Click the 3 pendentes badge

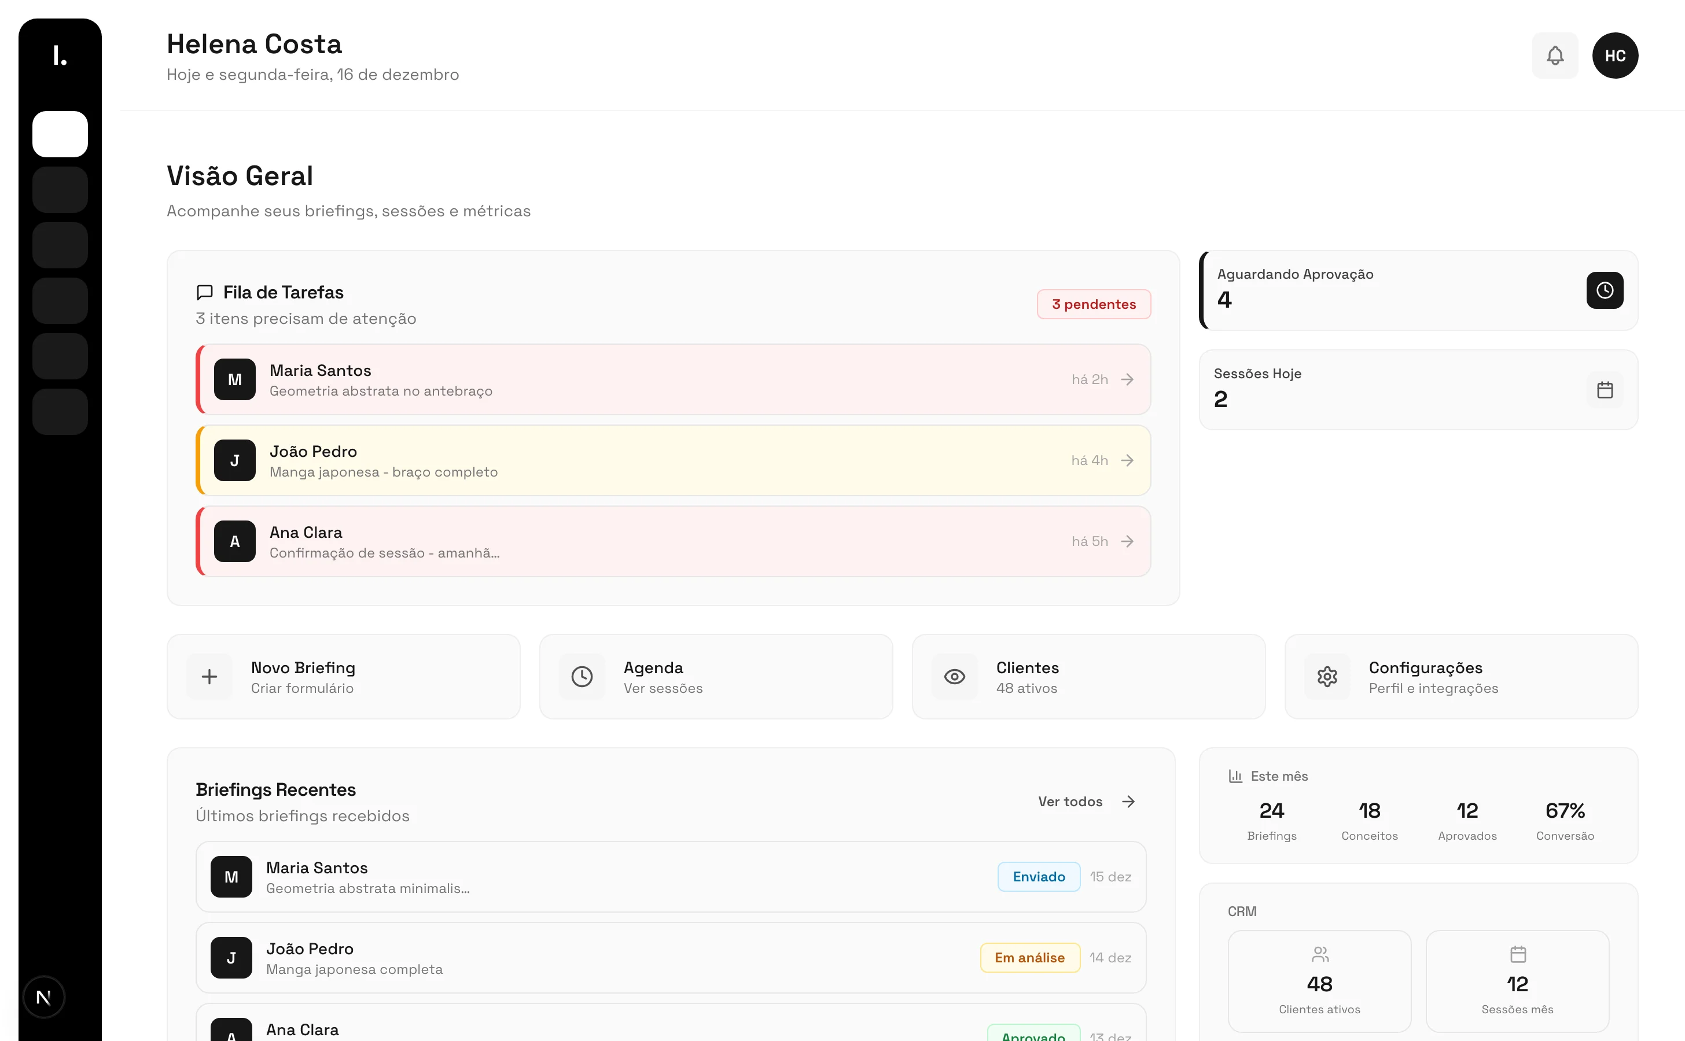point(1093,304)
